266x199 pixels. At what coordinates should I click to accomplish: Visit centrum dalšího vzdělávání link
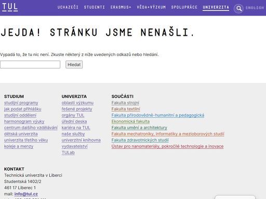[31, 127]
